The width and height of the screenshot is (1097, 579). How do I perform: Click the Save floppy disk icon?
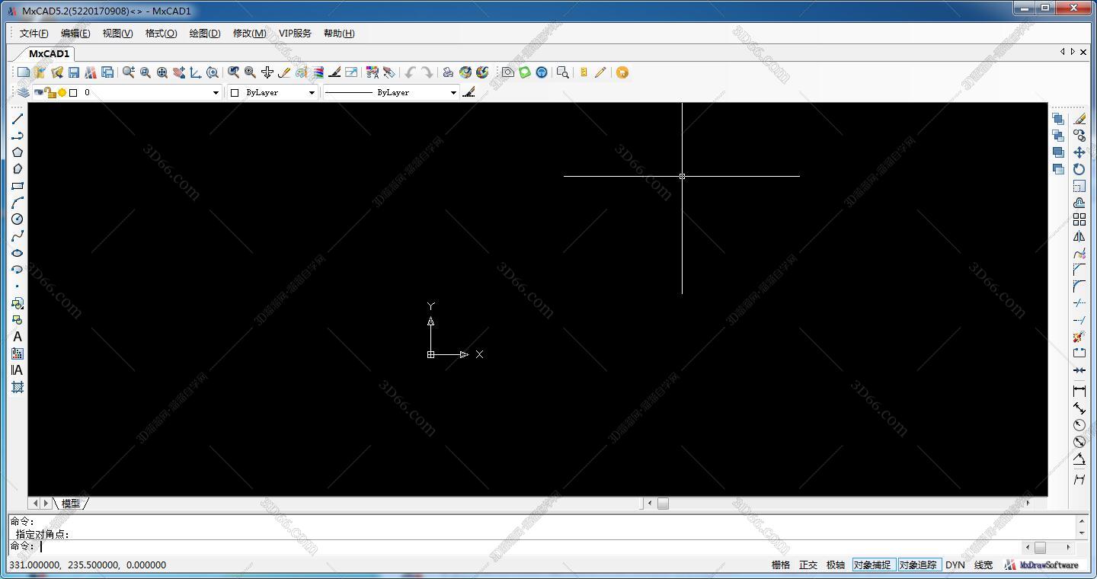click(x=74, y=72)
